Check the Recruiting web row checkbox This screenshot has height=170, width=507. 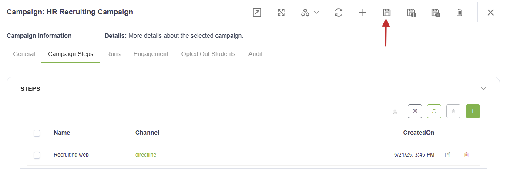[x=37, y=155]
